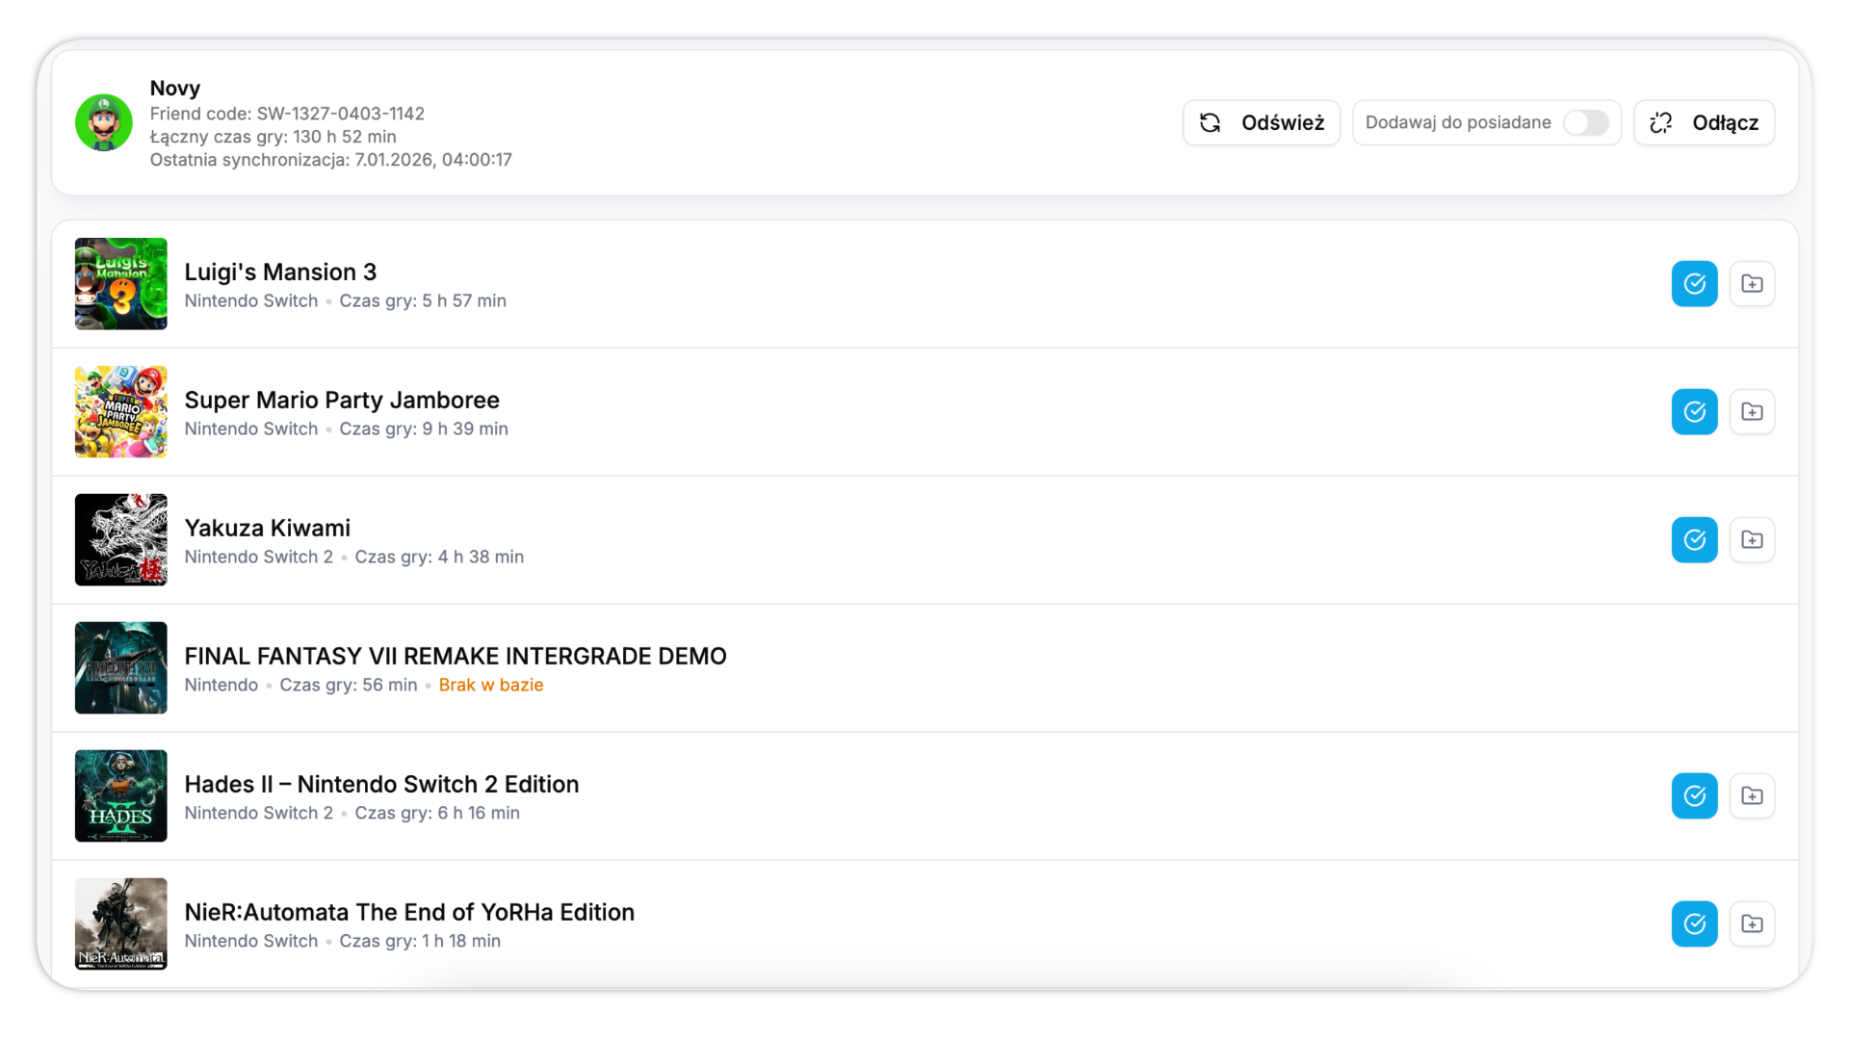Click the Final Fantasy VII Remake cover
Screen dimensions: 1849x1040
tap(121, 668)
